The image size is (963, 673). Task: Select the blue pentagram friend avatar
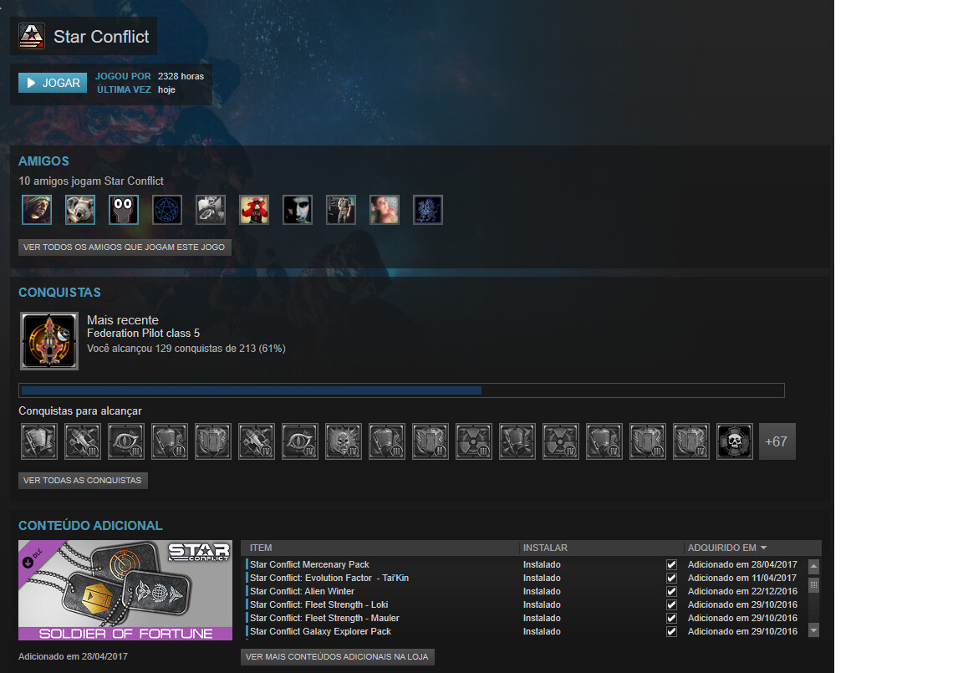[x=167, y=210]
